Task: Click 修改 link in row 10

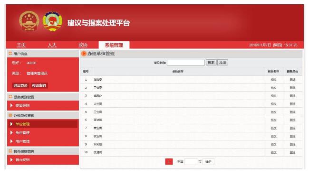Action: pos(273,152)
